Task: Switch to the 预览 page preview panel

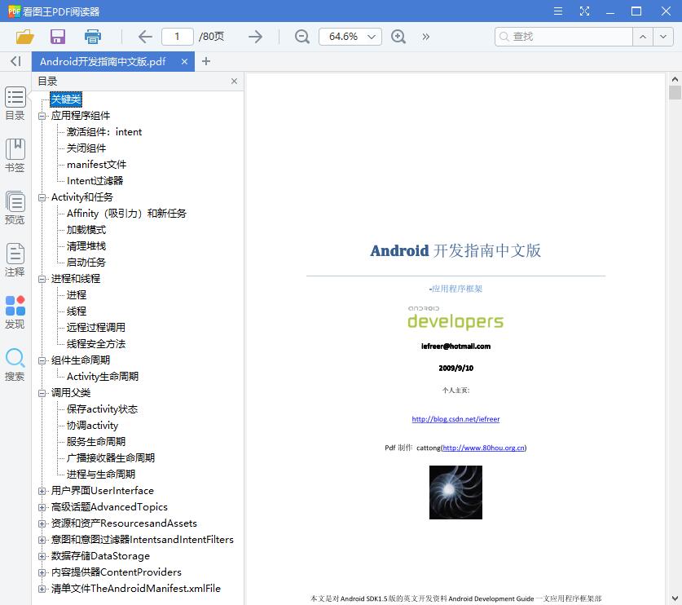Action: click(15, 206)
